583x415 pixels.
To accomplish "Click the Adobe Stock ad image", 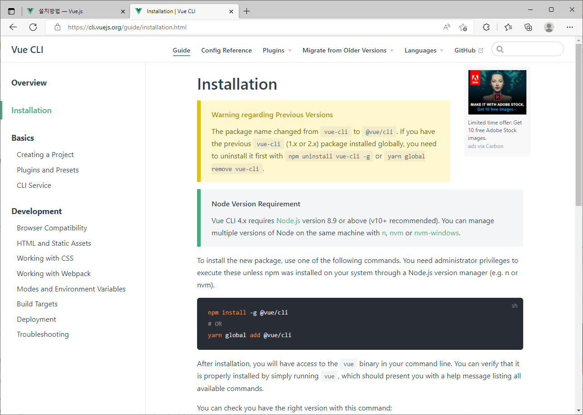I will pos(497,92).
